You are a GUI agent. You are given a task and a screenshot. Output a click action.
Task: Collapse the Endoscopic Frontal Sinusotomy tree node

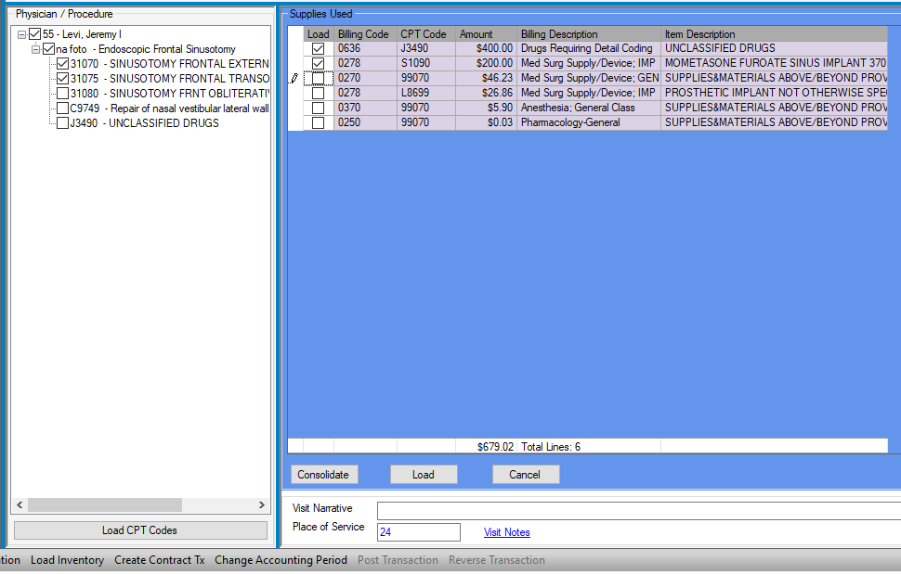[x=35, y=49]
